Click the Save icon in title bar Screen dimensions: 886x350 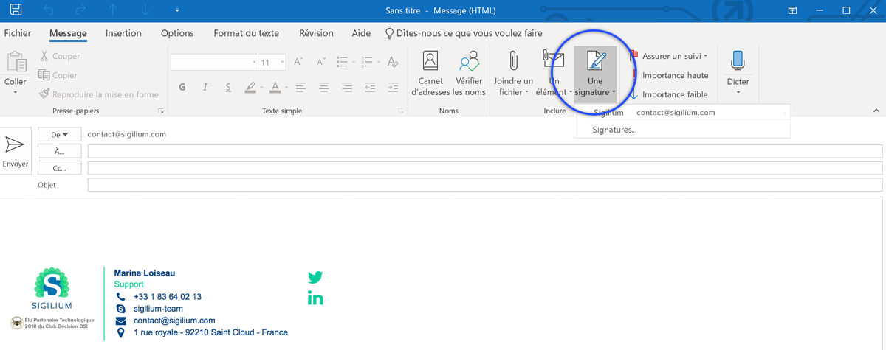(16, 10)
